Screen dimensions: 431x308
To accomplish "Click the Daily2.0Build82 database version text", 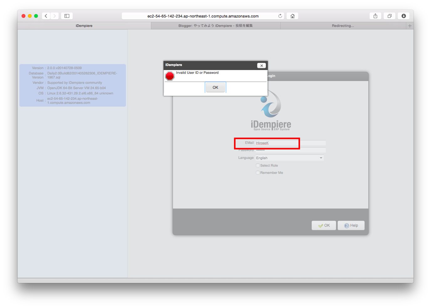I will tap(82, 75).
